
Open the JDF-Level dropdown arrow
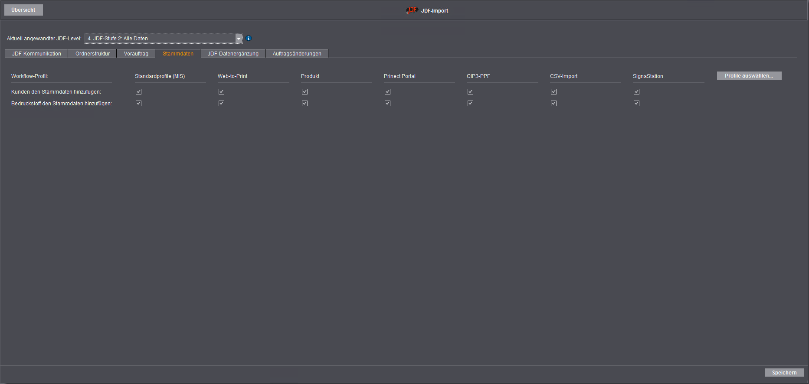coord(239,39)
